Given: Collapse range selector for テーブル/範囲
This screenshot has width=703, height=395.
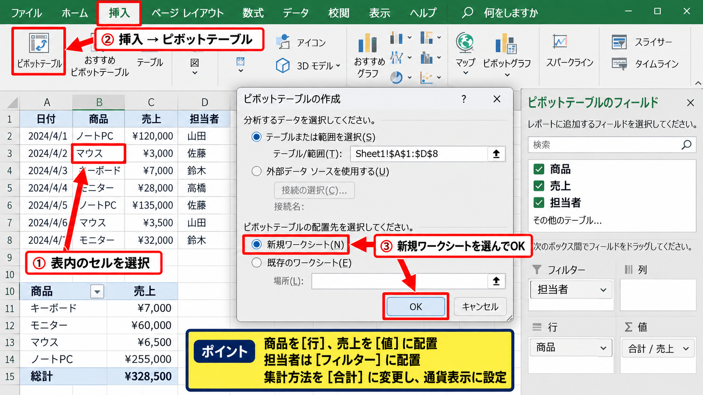Looking at the screenshot, I should coord(496,154).
